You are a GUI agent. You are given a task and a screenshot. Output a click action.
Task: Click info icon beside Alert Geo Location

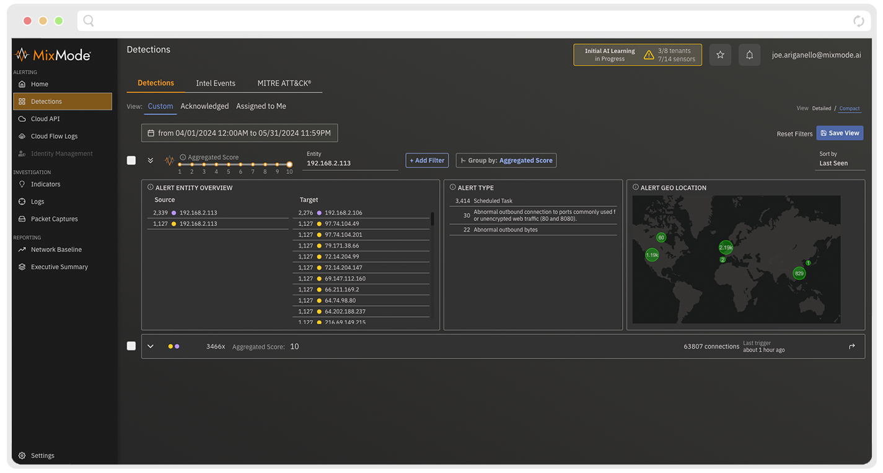click(636, 187)
